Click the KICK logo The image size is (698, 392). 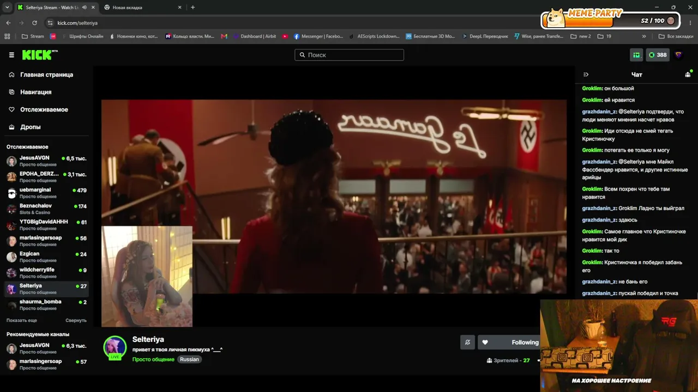40,55
